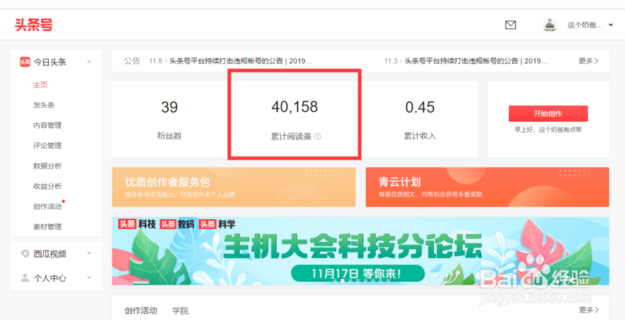Open 发头条 in sidebar
This screenshot has height=320, width=625.
44,105
